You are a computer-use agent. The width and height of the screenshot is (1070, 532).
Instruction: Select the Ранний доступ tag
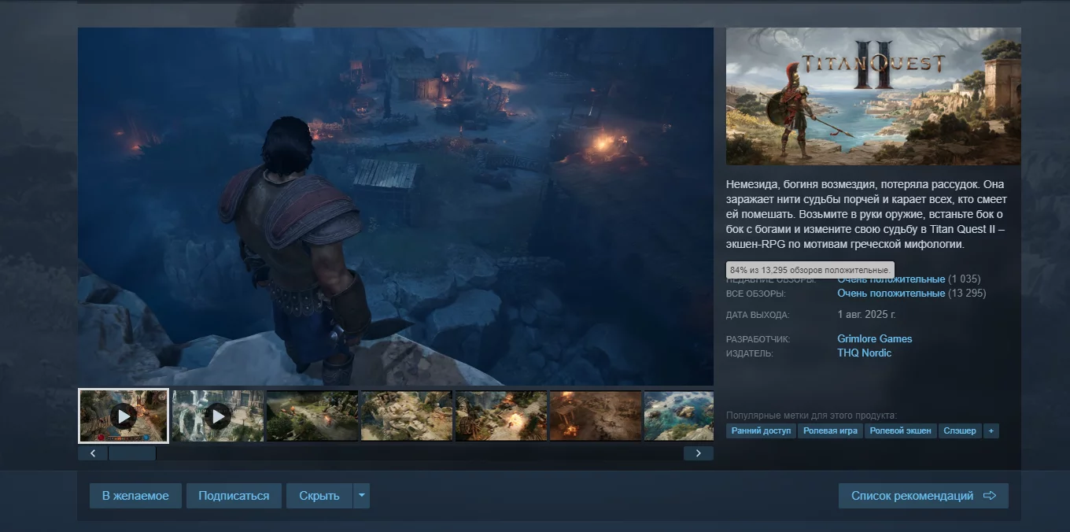click(x=762, y=431)
